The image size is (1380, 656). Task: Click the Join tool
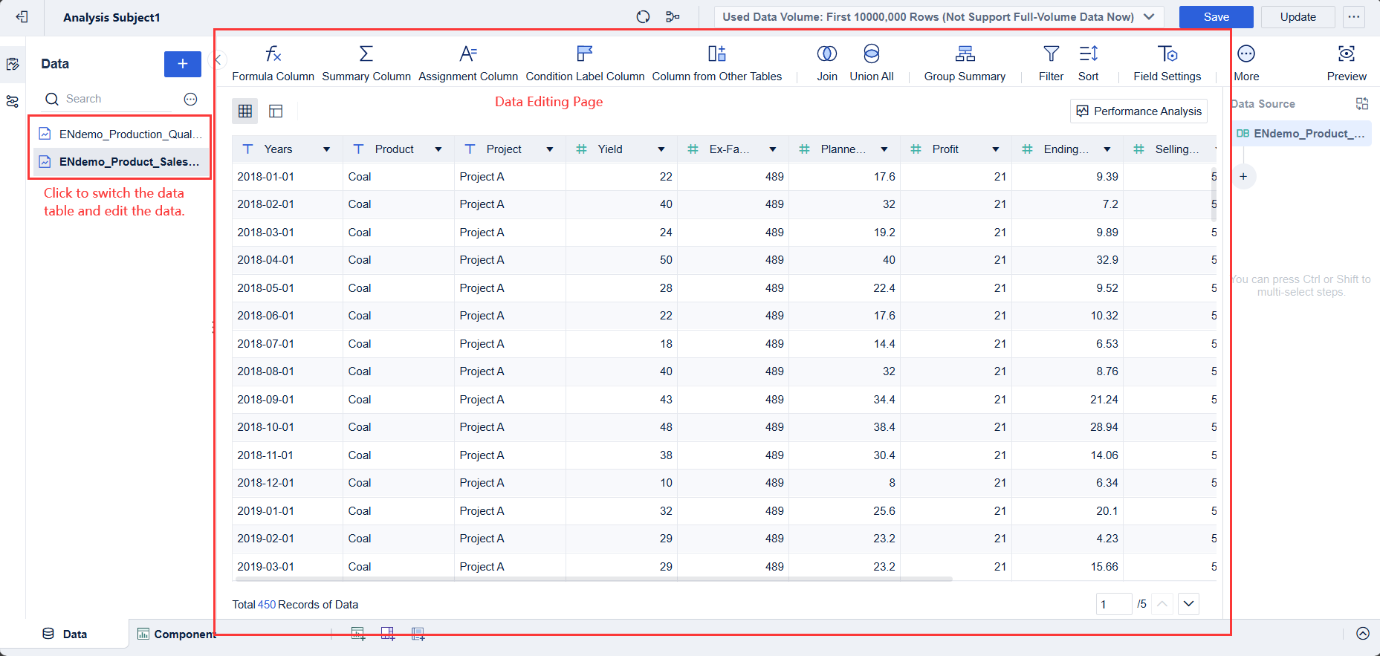[x=827, y=63]
